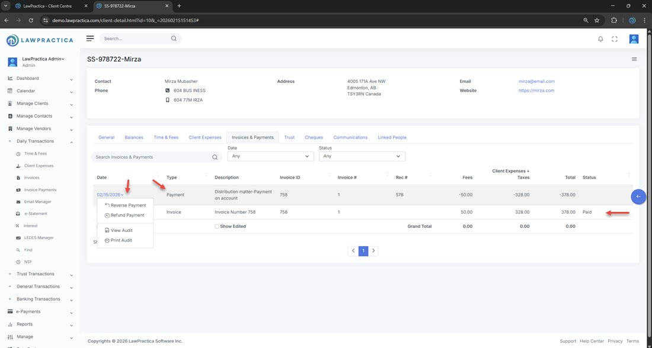Open the Status filter dropdown
This screenshot has height=348, width=652.
[x=362, y=156]
